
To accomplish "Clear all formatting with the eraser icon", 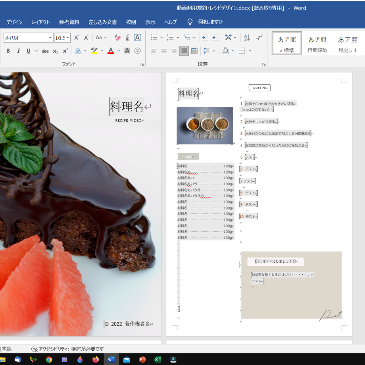I will click(x=117, y=37).
